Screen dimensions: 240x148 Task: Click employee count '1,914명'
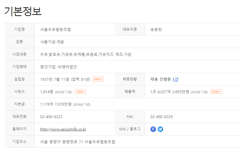tap(46, 92)
